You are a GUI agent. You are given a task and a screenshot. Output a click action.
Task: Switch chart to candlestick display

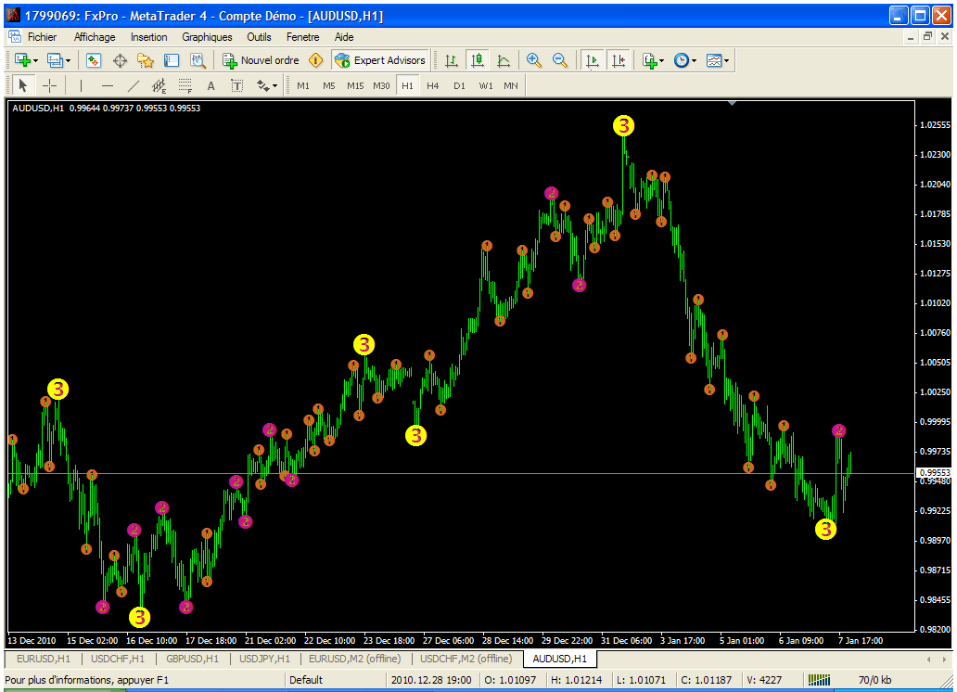coord(478,60)
